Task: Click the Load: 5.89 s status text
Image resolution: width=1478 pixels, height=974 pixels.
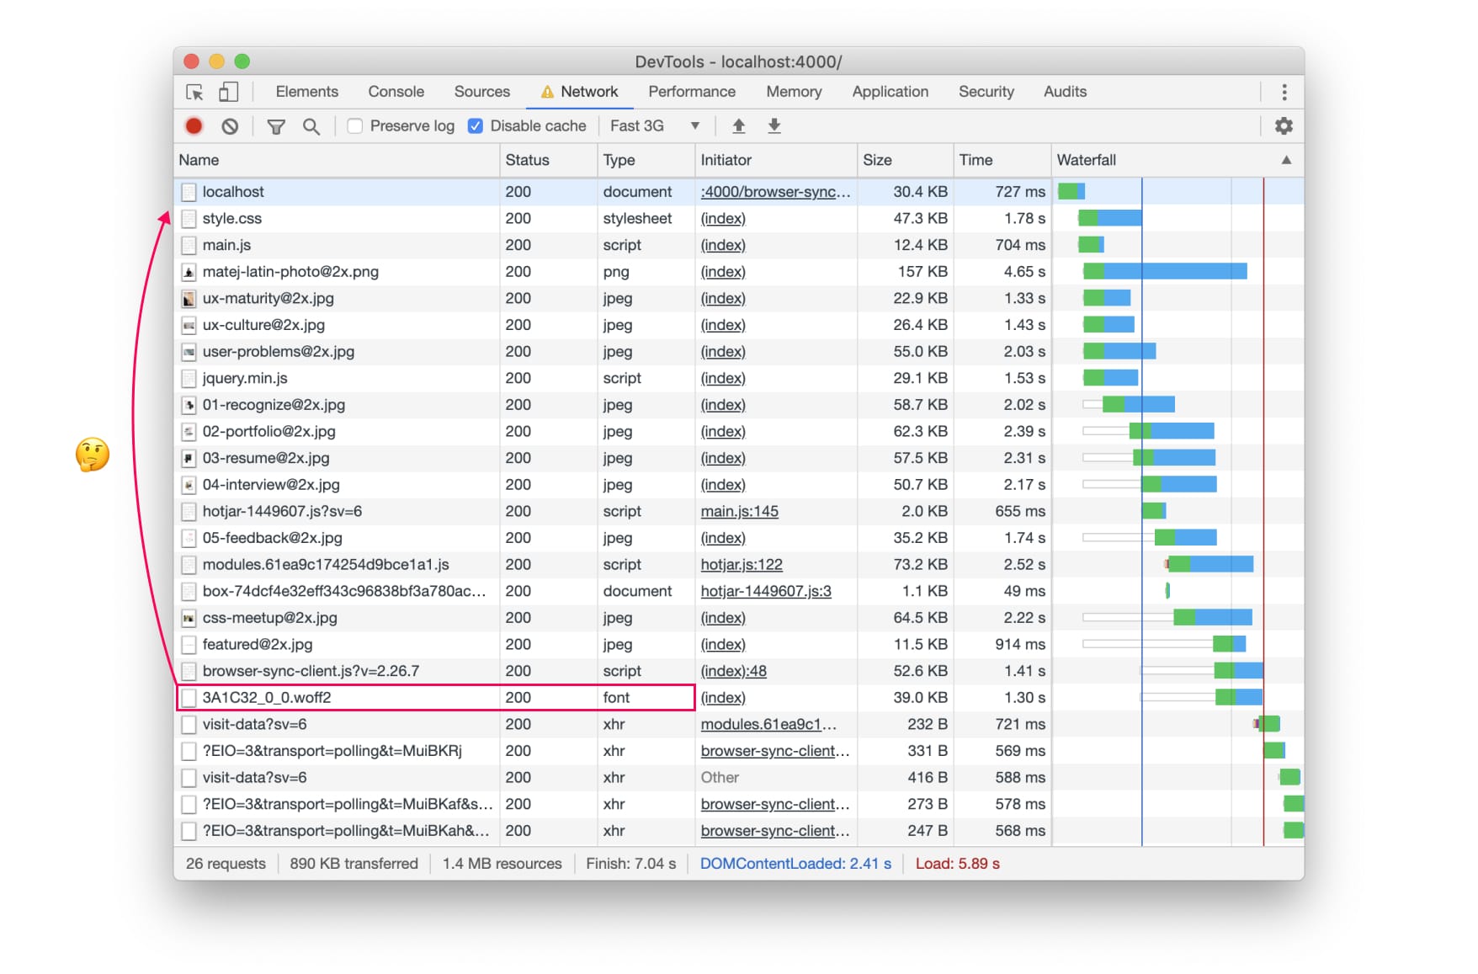Action: [957, 864]
